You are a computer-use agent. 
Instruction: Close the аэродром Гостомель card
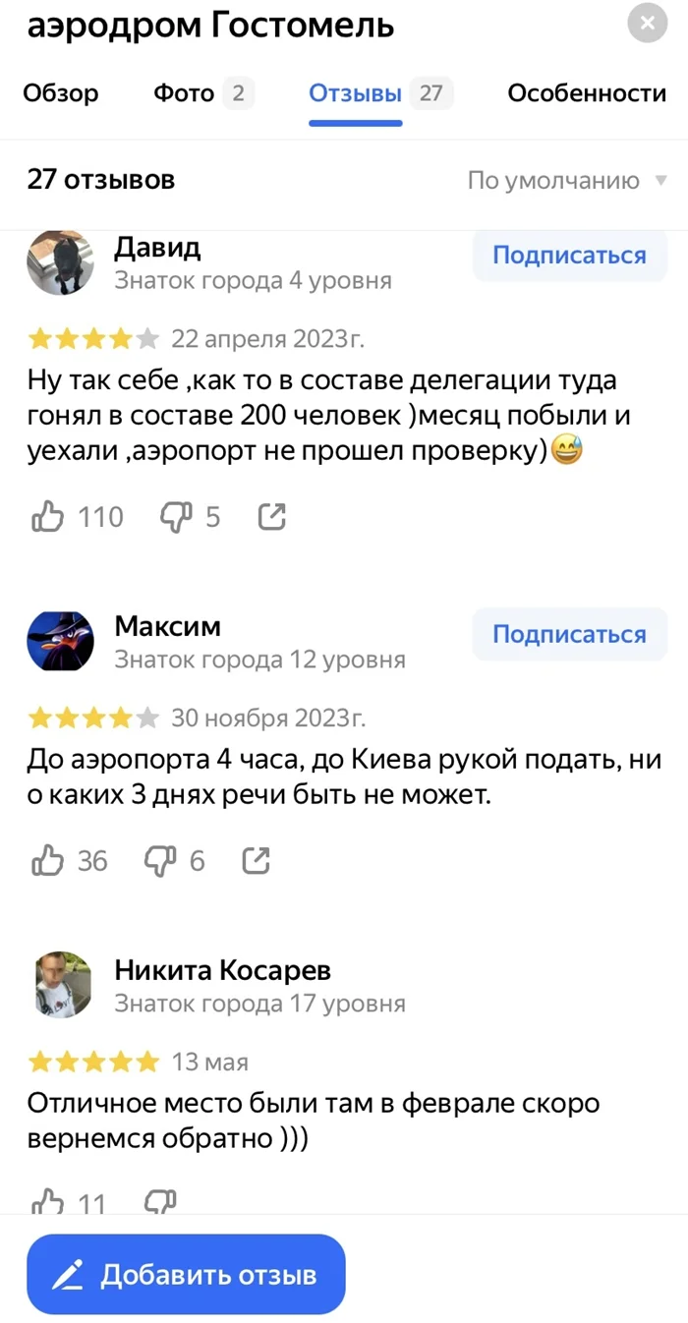pyautogui.click(x=648, y=24)
